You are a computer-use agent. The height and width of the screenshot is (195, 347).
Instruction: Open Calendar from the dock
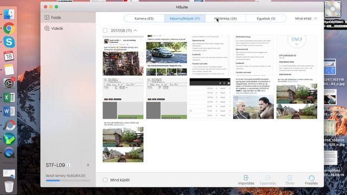click(9, 56)
